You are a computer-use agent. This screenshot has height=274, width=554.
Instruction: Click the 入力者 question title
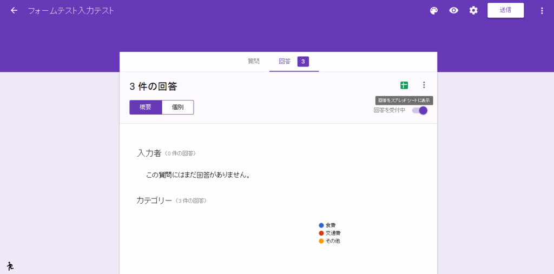coord(149,153)
